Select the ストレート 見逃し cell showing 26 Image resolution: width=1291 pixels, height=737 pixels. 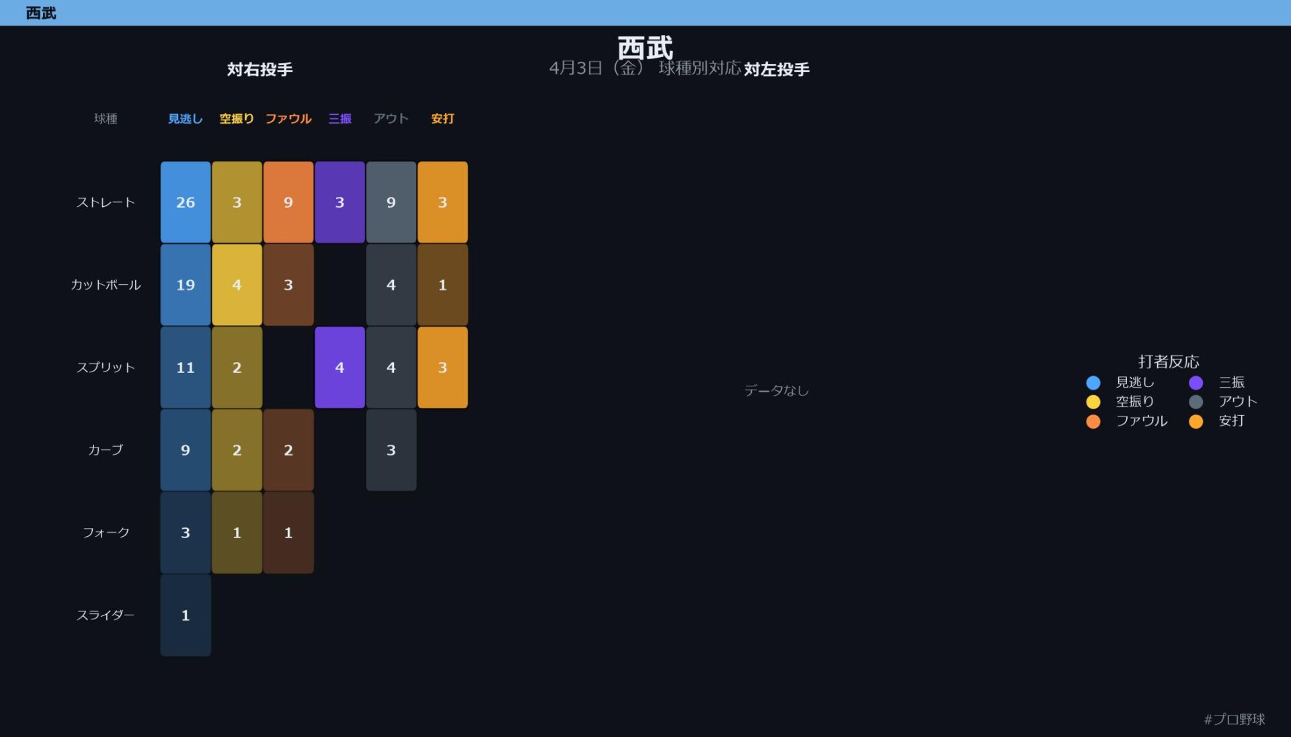(186, 202)
